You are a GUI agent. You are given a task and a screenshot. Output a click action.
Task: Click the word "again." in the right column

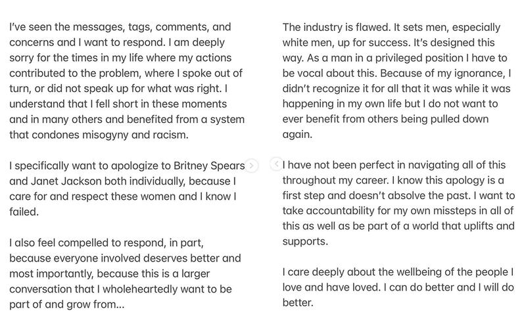(x=297, y=135)
